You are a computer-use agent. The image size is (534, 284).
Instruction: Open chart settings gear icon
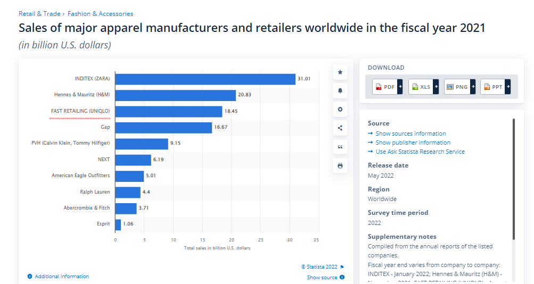[340, 109]
